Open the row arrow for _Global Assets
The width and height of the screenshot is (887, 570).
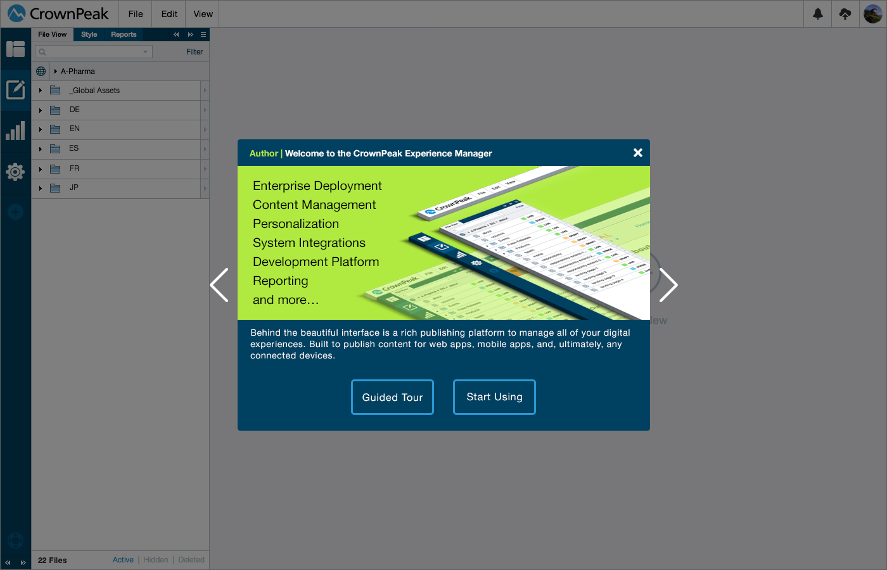[x=205, y=91]
